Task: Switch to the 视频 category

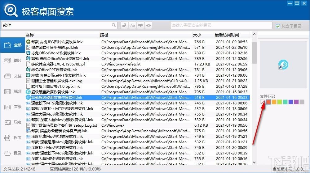Action: (x=13, y=91)
